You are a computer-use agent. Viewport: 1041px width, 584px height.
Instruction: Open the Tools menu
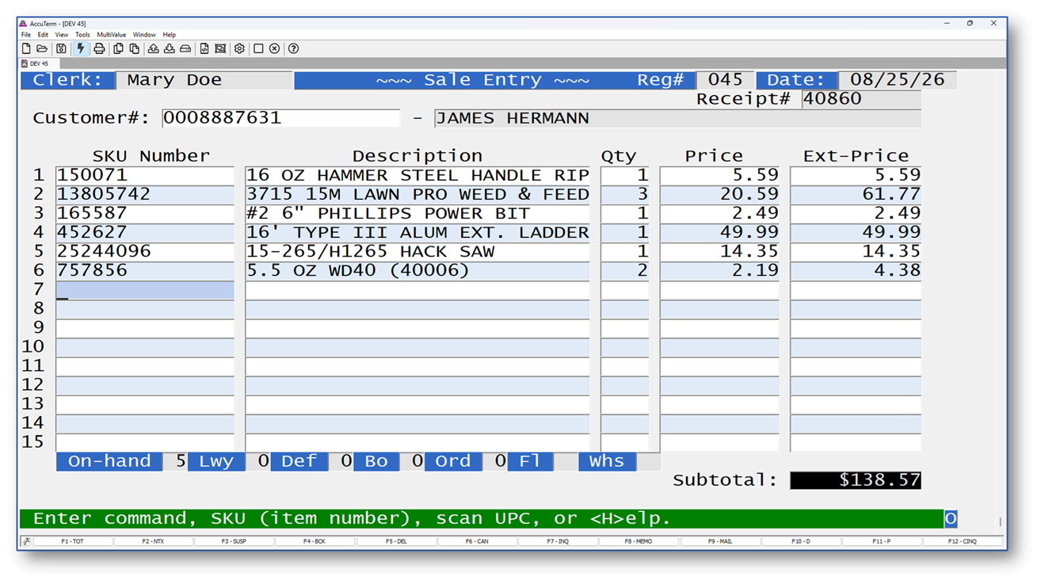point(82,35)
